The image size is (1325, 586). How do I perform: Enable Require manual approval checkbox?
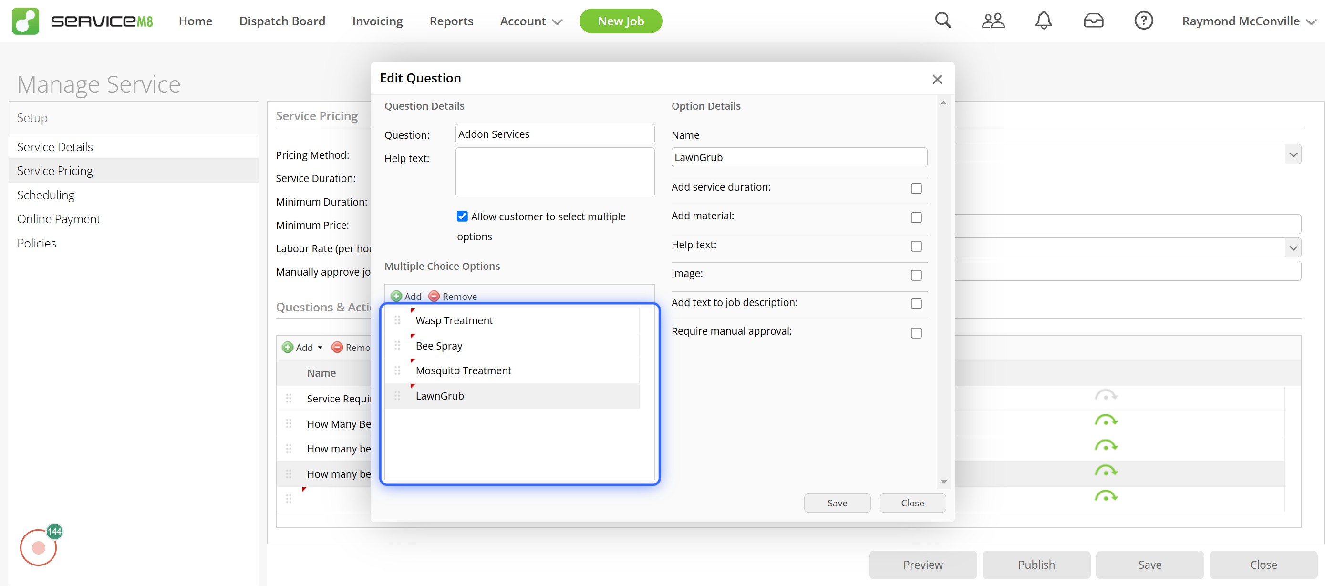coord(916,333)
